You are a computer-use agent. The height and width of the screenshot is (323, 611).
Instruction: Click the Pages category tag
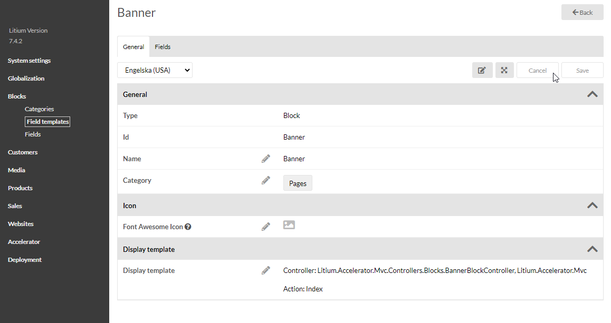pos(298,183)
